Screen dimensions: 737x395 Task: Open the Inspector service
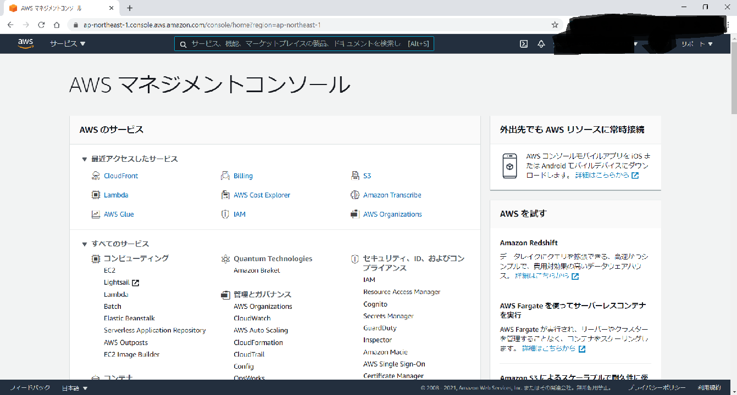tap(378, 340)
